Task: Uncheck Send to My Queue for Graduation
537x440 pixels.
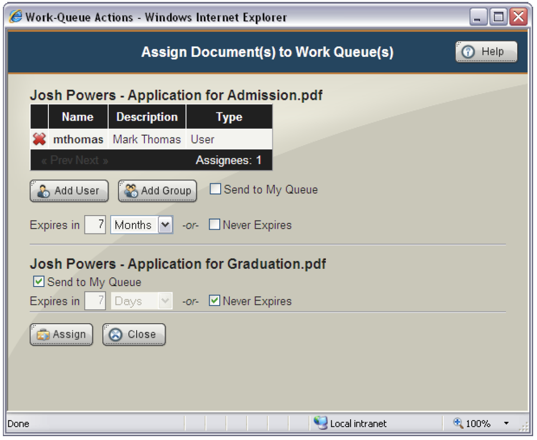Action: click(39, 282)
